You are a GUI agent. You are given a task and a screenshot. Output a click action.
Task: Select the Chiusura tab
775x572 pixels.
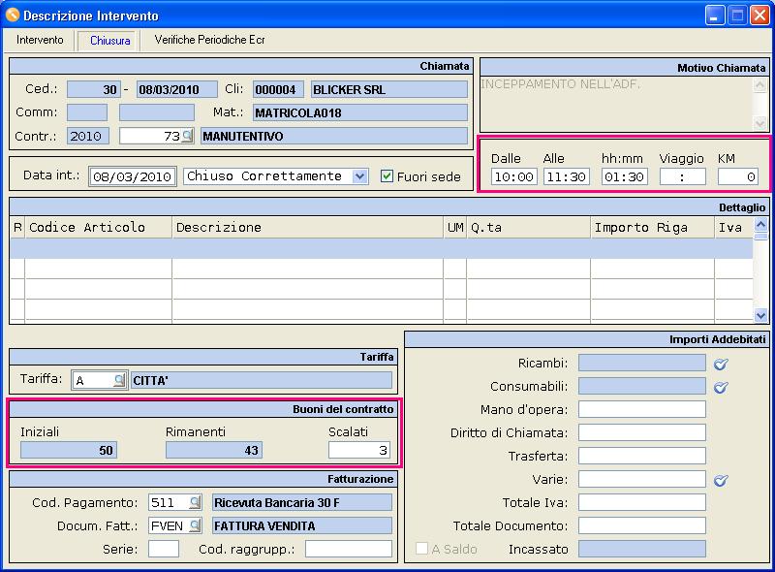(x=109, y=41)
